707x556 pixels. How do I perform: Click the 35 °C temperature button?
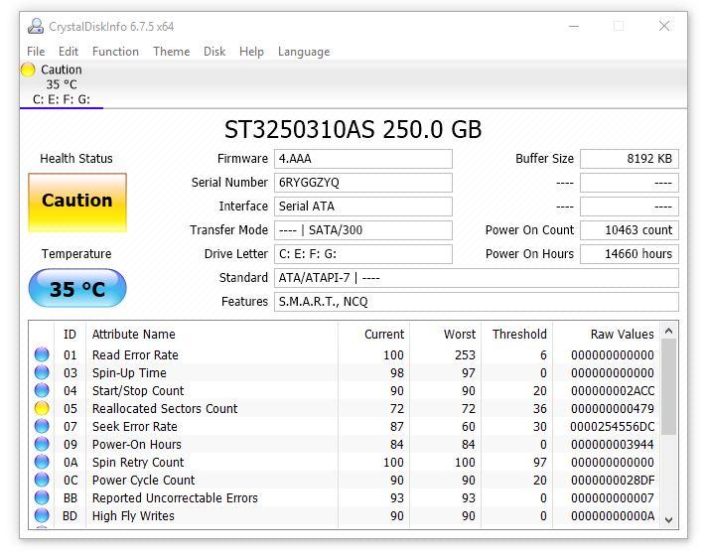click(x=77, y=288)
